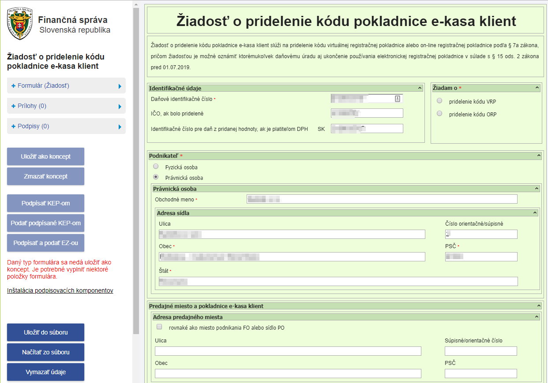Collapse the Adresa sídla section

(x=535, y=213)
